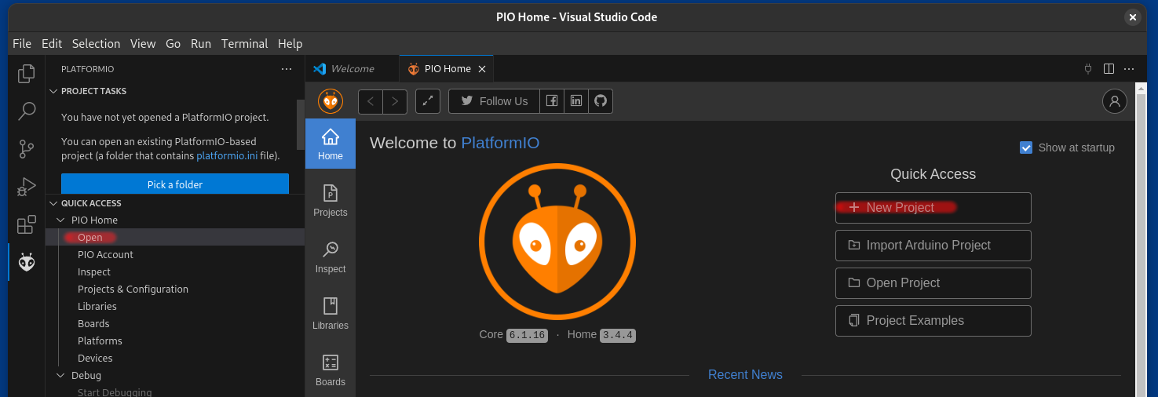Open the Explorer view in activity bar
Image resolution: width=1158 pixels, height=397 pixels.
[x=27, y=74]
